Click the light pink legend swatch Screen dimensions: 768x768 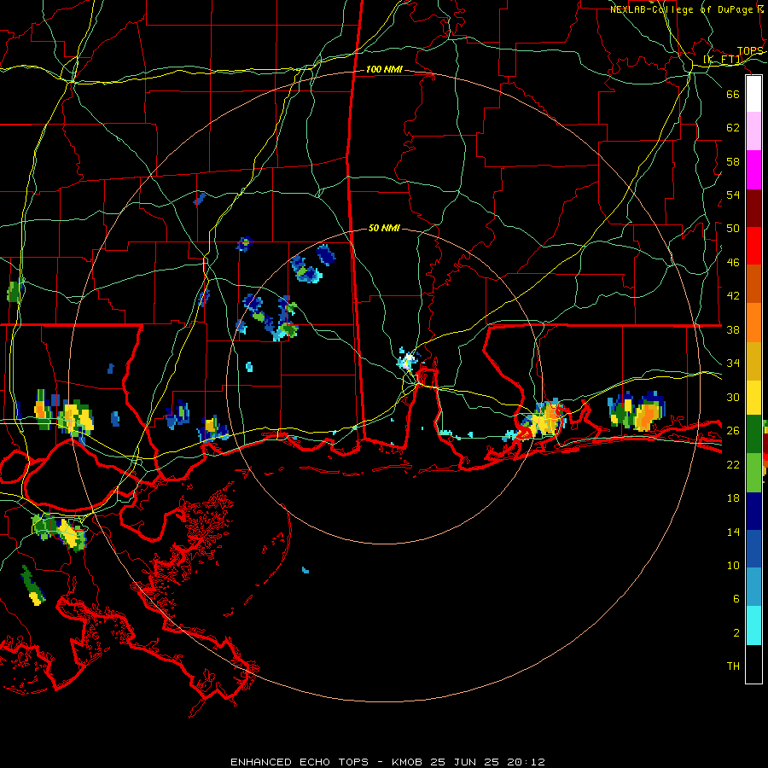pos(753,131)
